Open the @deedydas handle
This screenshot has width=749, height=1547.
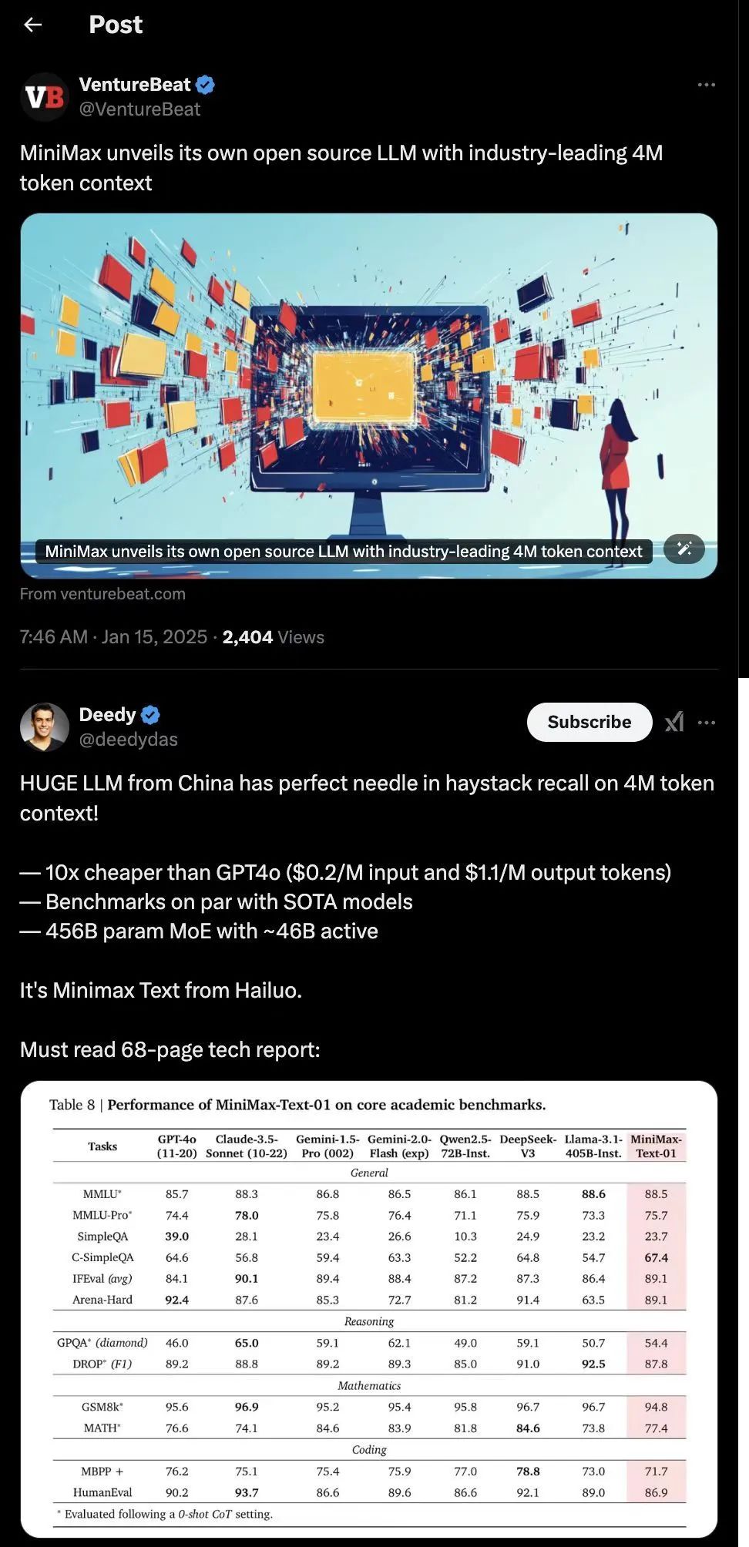pos(129,740)
